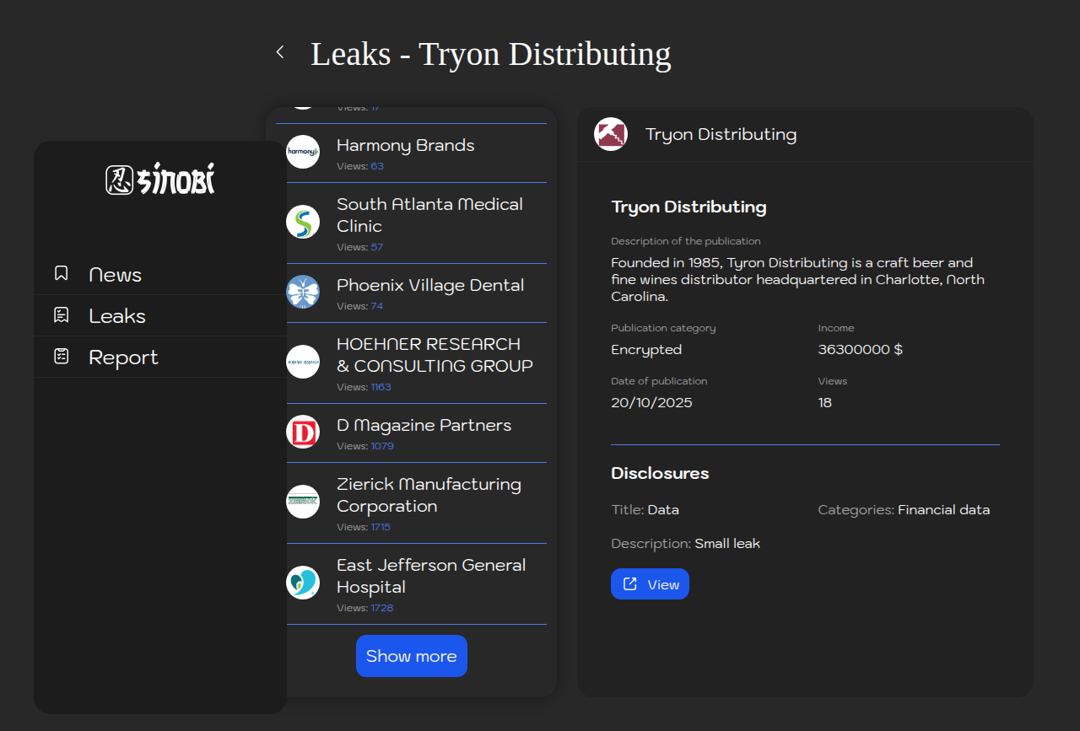The width and height of the screenshot is (1080, 731).
Task: Click the back arrow beside the page title
Action: [280, 52]
